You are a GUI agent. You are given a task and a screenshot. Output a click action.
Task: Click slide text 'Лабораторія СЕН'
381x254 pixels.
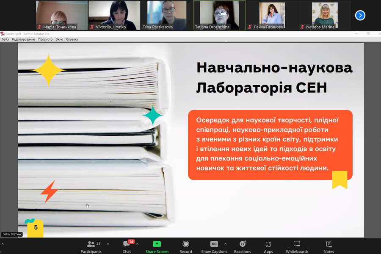click(x=262, y=88)
